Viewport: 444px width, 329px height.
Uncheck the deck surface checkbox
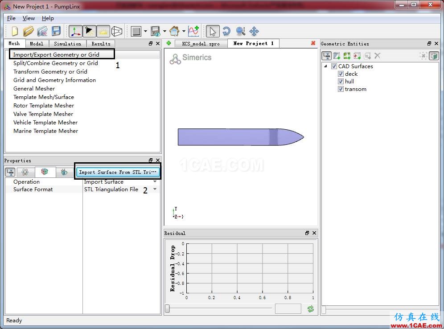click(341, 74)
